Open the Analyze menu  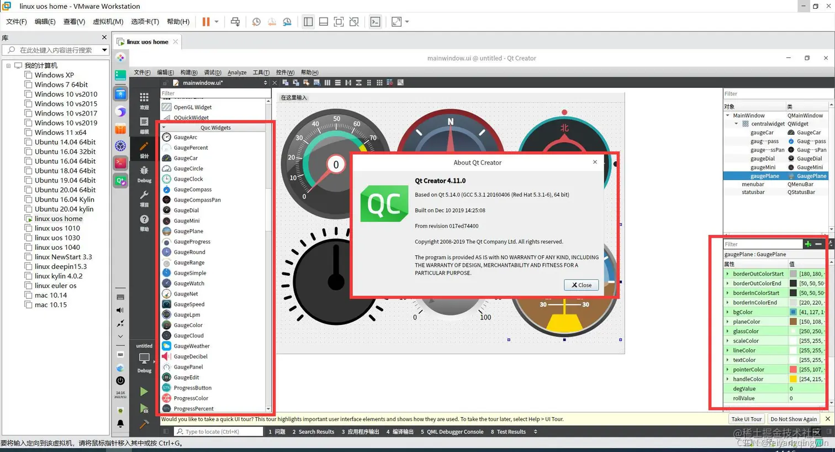click(x=237, y=72)
